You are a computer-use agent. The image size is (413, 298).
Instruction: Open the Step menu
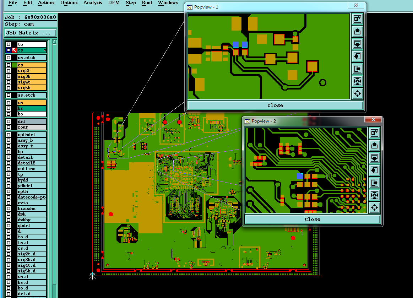pos(131,3)
